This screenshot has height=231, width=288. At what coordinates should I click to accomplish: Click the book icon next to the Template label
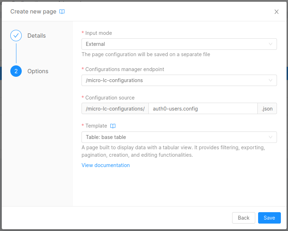[x=112, y=125]
